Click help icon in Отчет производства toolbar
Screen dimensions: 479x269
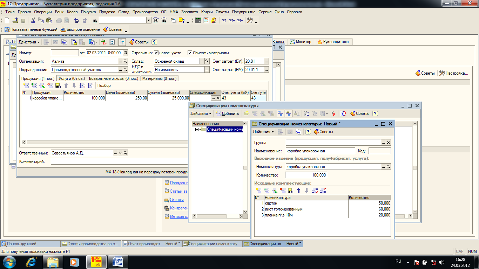[154, 42]
